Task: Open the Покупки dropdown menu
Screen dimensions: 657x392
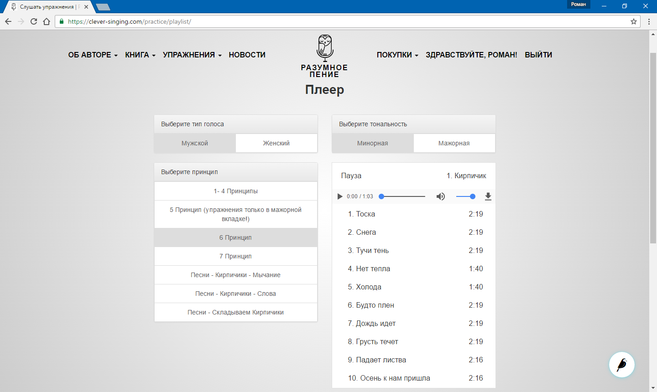Action: click(x=397, y=55)
